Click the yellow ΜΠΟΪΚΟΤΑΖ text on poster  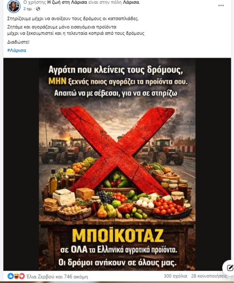click(118, 235)
